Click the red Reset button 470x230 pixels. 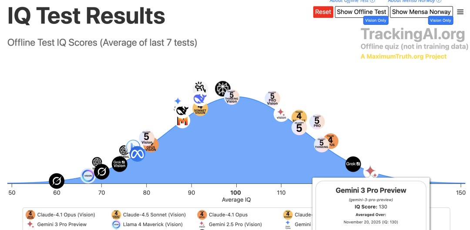323,12
